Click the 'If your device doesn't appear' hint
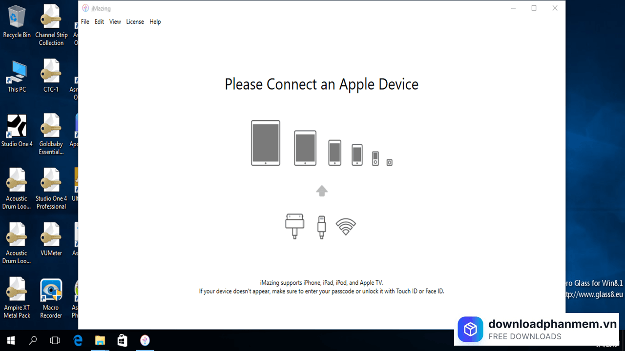This screenshot has height=351, width=625. click(x=321, y=292)
